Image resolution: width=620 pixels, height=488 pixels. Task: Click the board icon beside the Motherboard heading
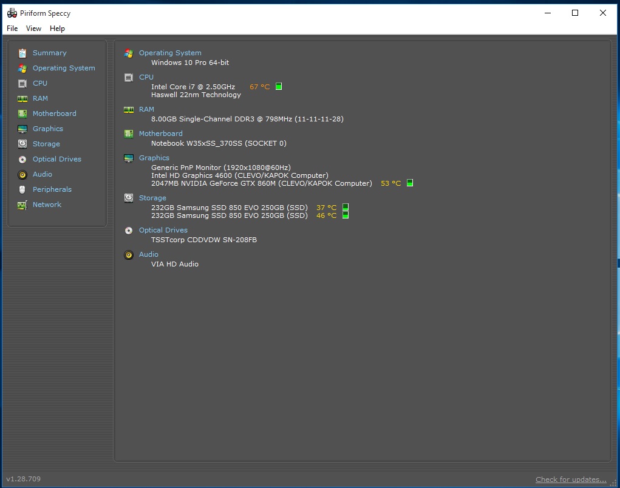pos(129,134)
